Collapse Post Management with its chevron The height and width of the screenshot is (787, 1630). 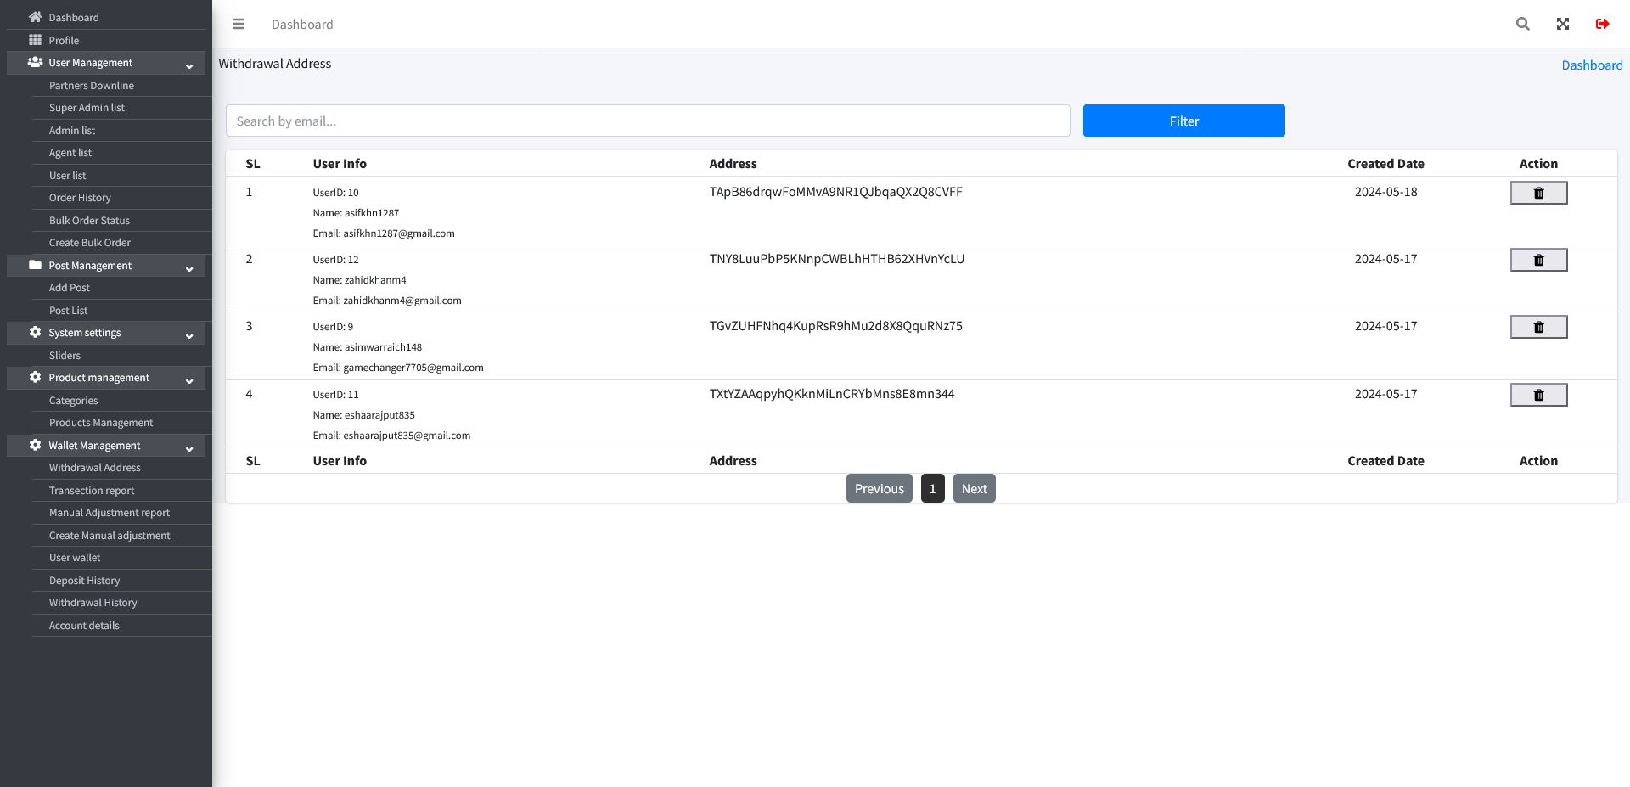click(189, 268)
